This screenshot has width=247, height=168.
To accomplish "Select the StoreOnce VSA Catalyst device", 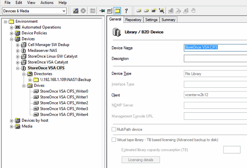I will [48, 62].
